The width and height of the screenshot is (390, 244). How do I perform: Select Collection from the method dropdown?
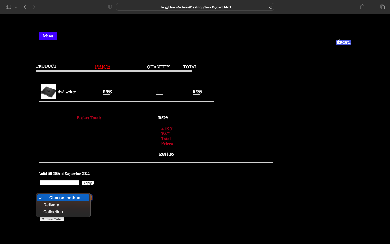point(53,212)
